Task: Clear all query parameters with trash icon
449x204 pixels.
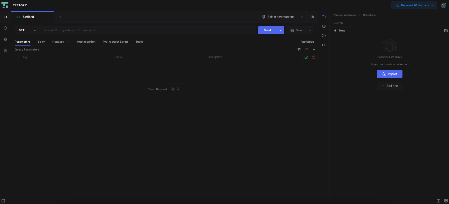Action: [299, 49]
